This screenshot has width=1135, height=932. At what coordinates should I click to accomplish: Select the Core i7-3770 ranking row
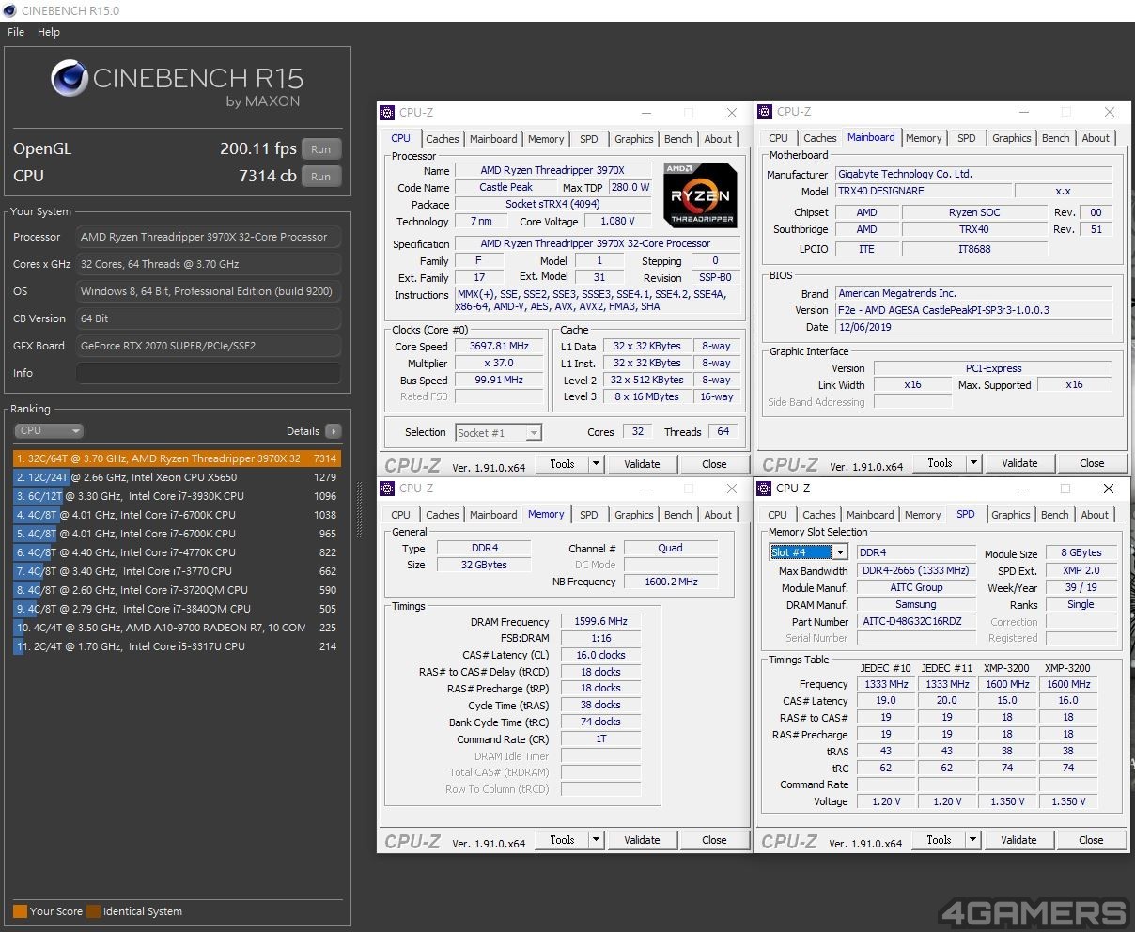(177, 571)
